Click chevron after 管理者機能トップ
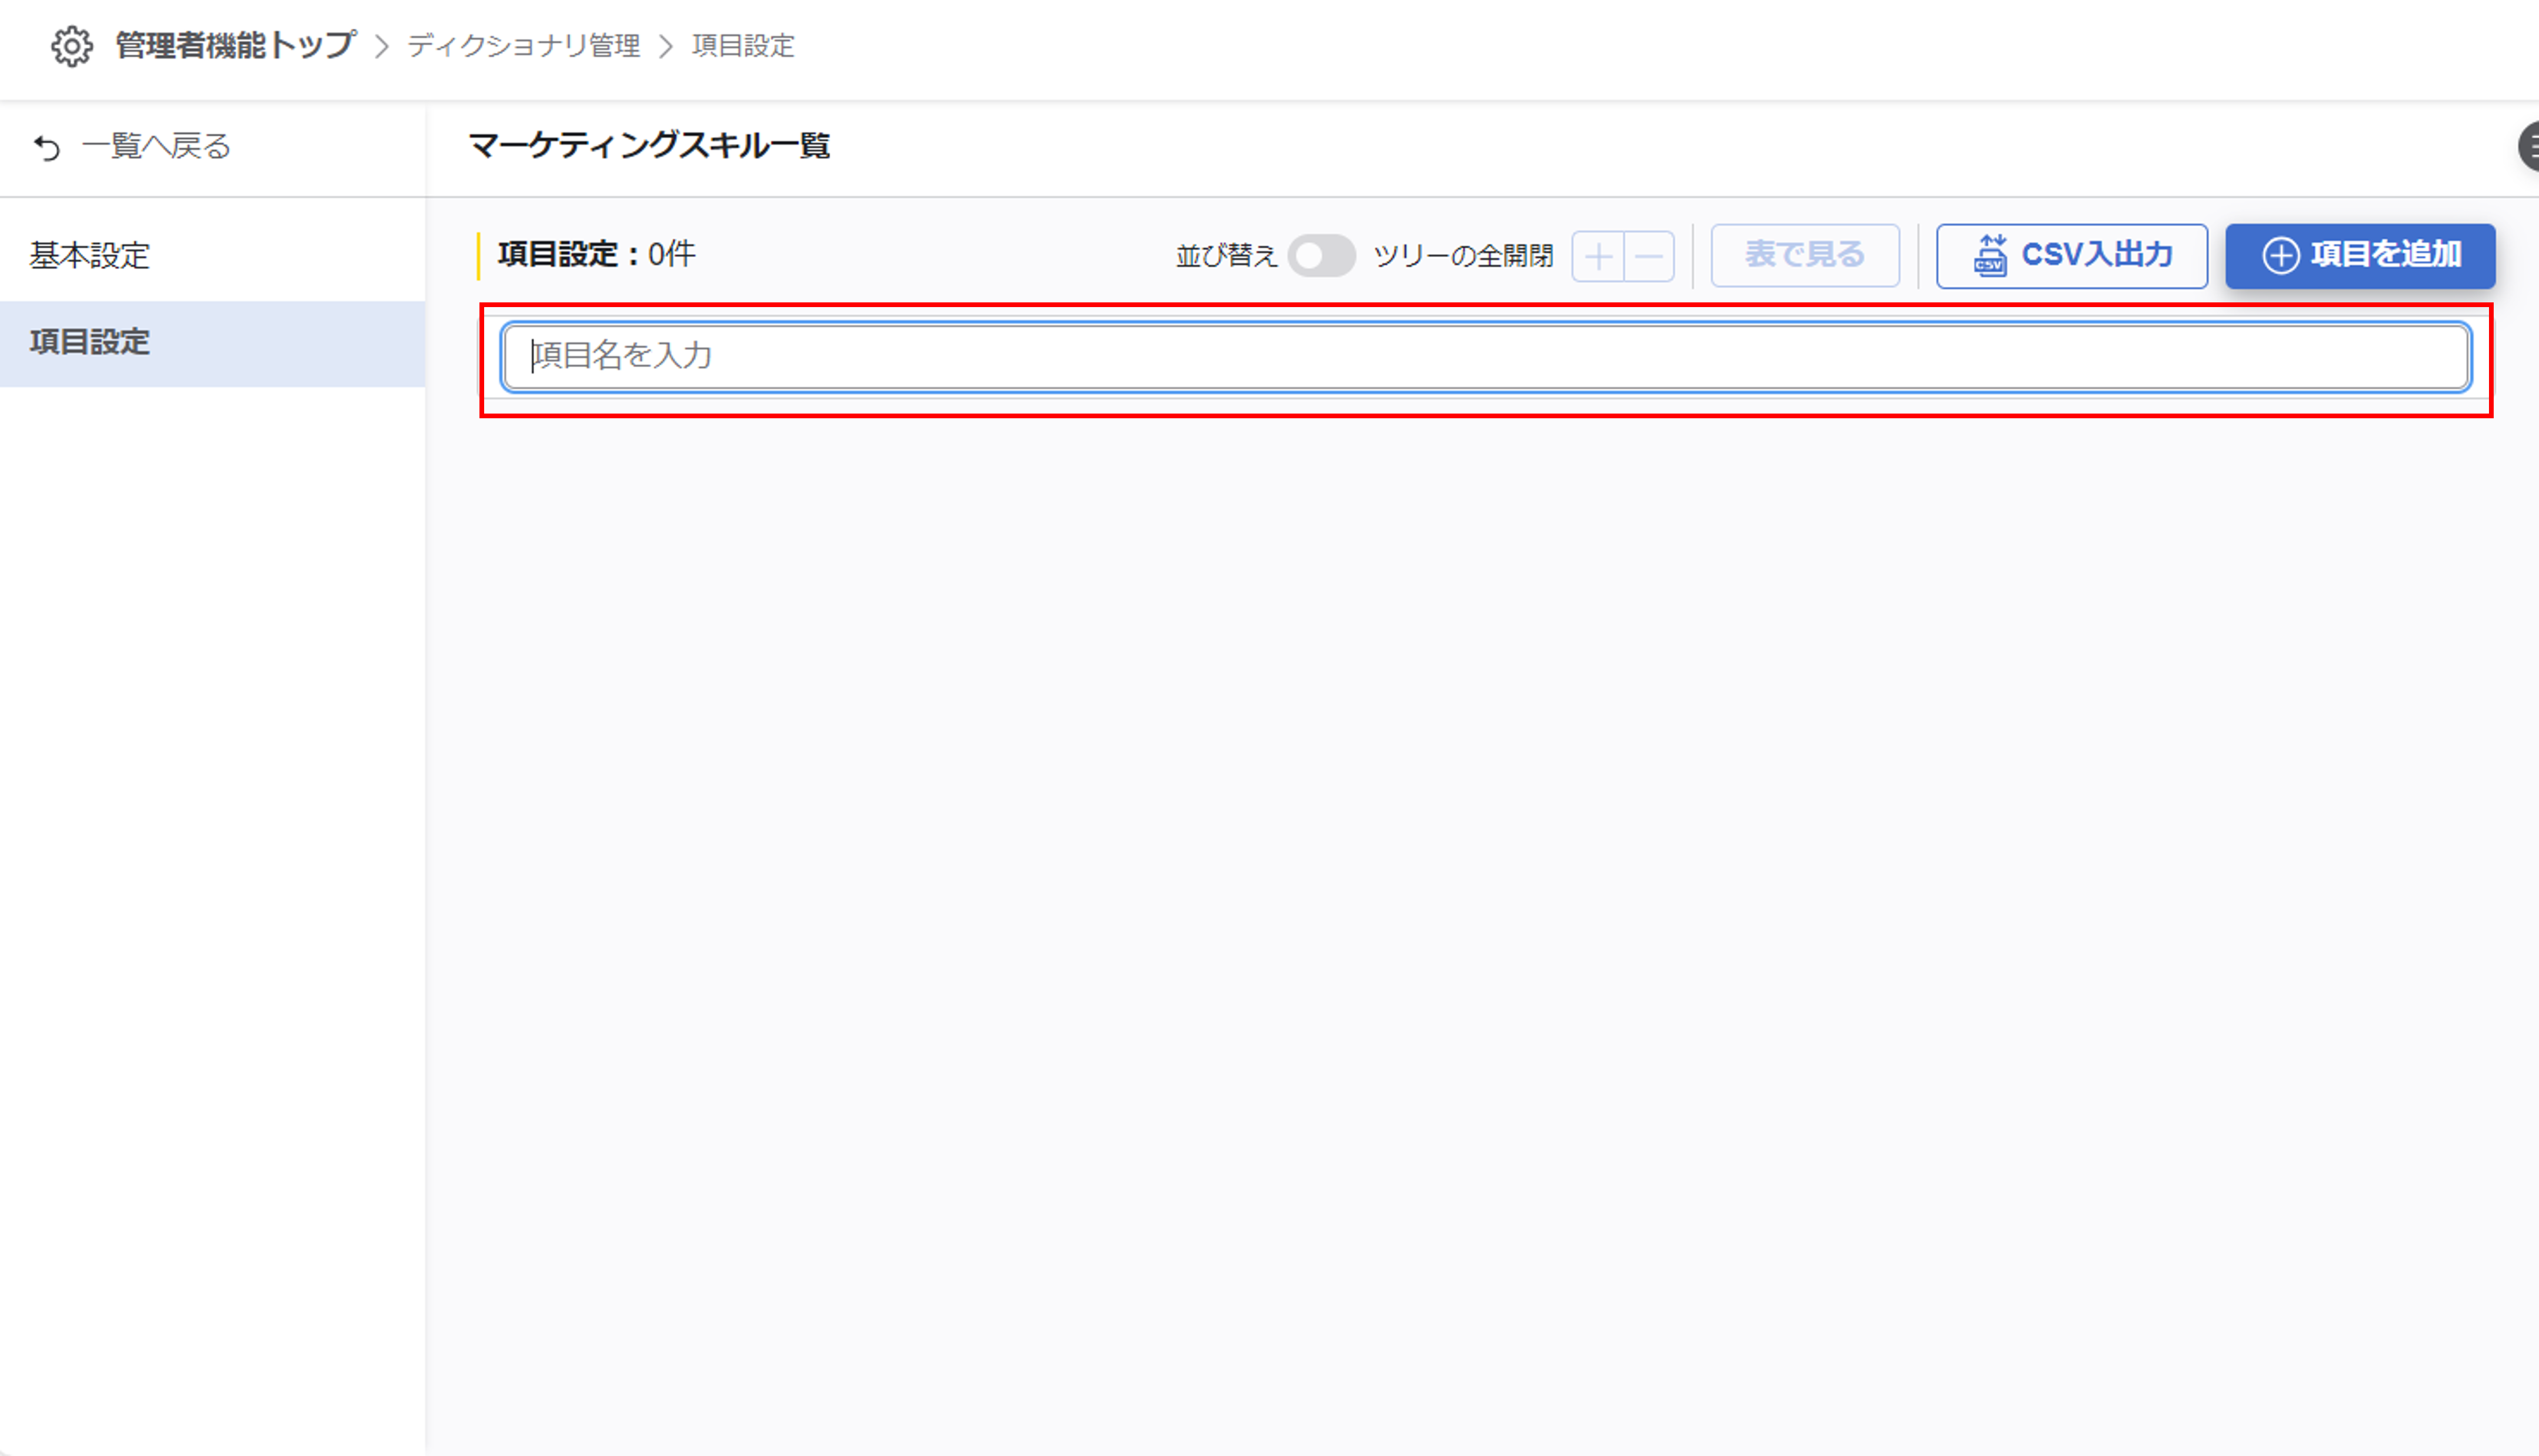This screenshot has height=1456, width=2539. (381, 46)
